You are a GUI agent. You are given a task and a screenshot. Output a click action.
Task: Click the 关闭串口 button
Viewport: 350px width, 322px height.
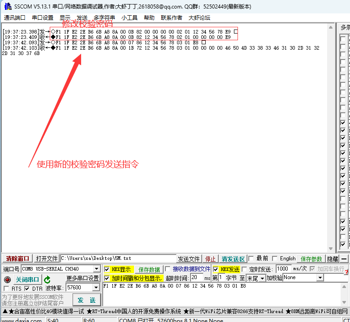[27, 280]
